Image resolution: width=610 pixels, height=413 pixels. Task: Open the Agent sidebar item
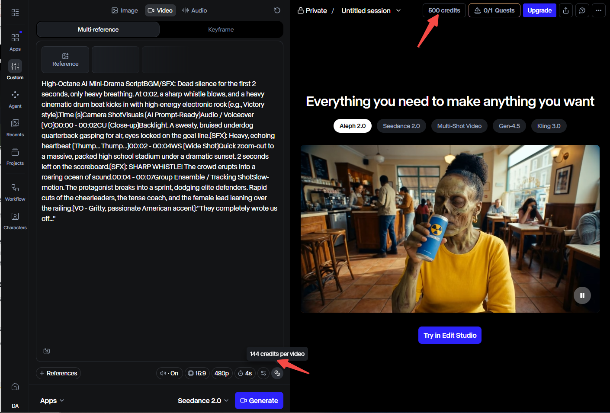coord(15,99)
